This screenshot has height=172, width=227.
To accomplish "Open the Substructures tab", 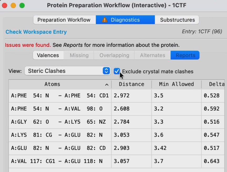I will (177, 20).
